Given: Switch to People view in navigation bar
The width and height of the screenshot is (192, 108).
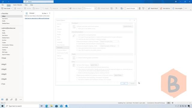Looking at the screenshot, I should coord(11,99).
